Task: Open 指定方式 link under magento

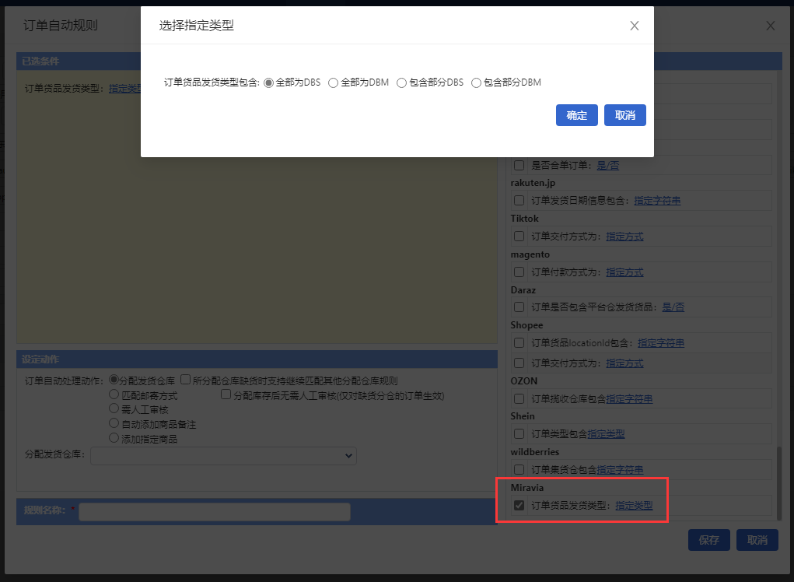Action: pyautogui.click(x=625, y=272)
